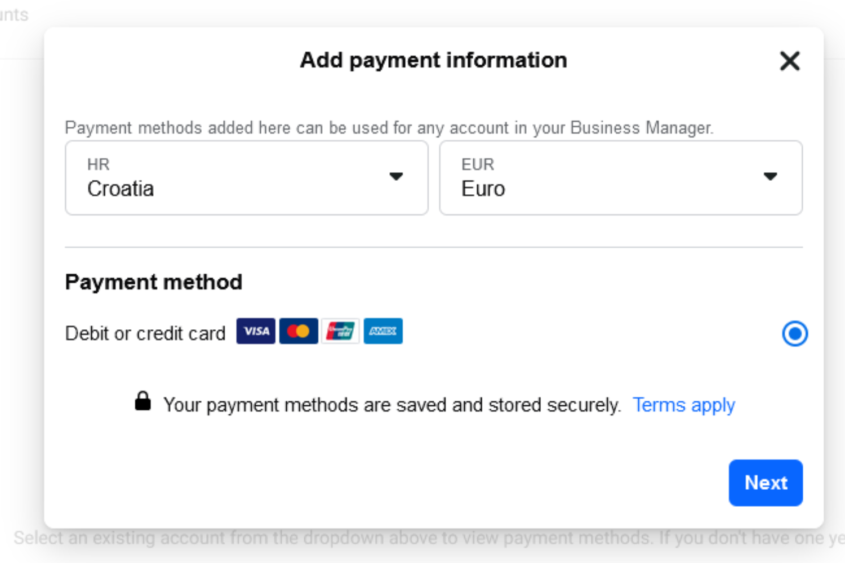Click the Business Manager description text

(x=389, y=128)
